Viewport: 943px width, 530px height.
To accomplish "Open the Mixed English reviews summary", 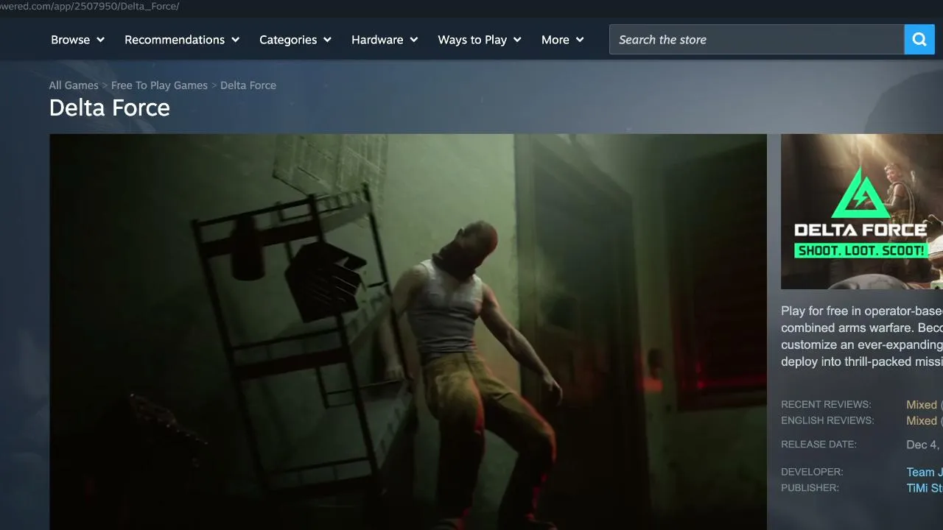I will coord(922,421).
